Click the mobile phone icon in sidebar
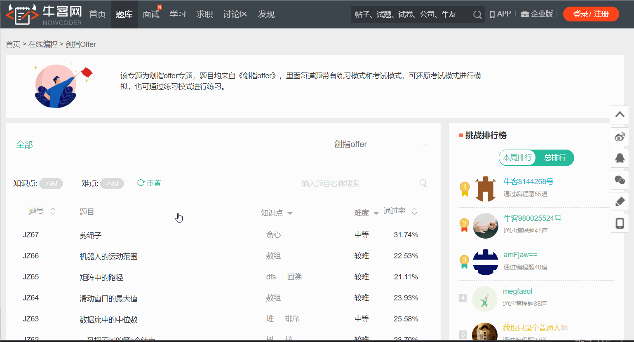Viewport: 634px width, 342px height. click(620, 223)
